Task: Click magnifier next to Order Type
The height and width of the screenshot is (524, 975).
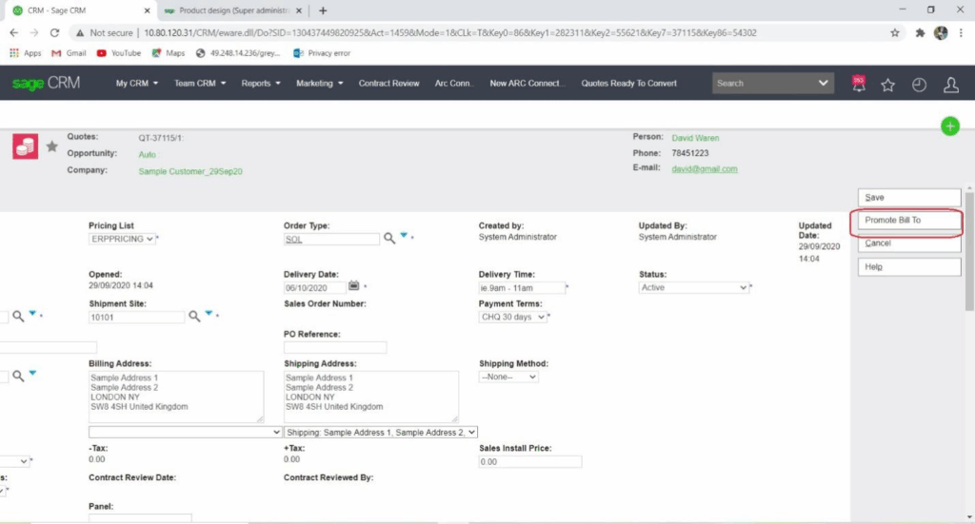Action: coord(389,239)
